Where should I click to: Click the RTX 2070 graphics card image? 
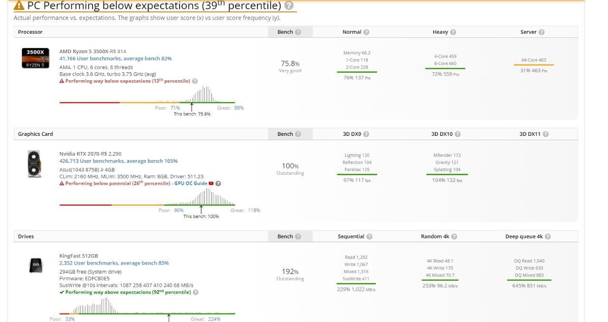[x=34, y=164]
